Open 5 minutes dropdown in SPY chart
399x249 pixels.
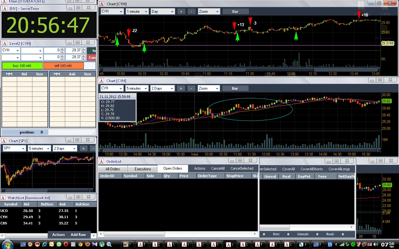tap(48, 148)
